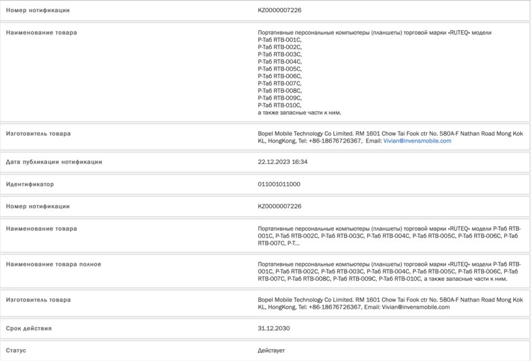531x361 pixels.
Task: Click the Идентификатор label
Action: [30, 184]
